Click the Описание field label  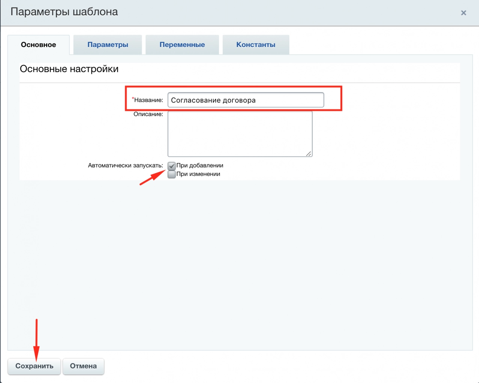pos(148,114)
